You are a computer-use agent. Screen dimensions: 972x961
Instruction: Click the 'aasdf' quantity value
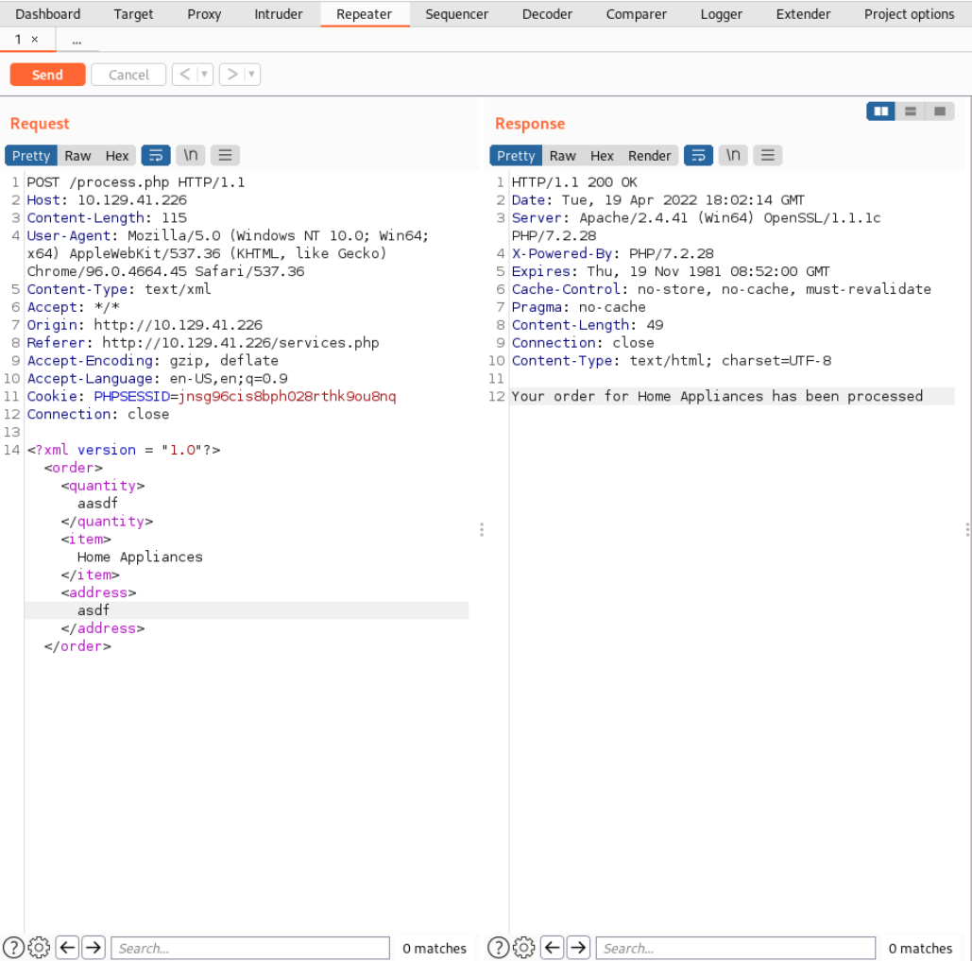coord(97,503)
